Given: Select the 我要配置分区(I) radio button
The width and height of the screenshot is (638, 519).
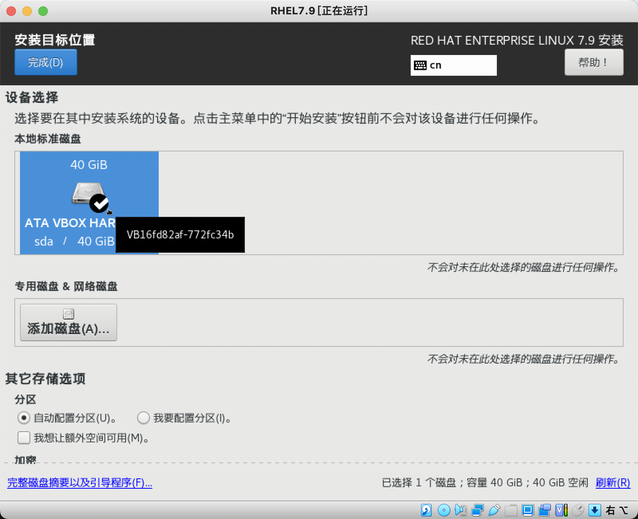Looking at the screenshot, I should pyautogui.click(x=143, y=418).
